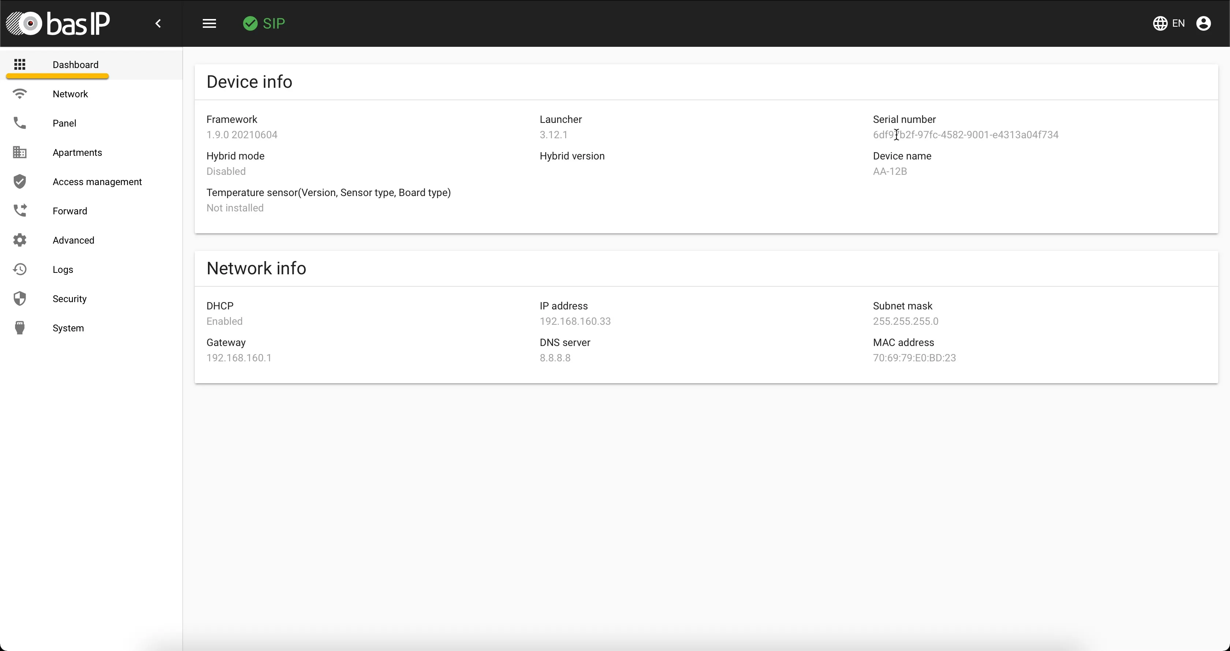Screen dimensions: 1230x651
Task: Click the bas IP logo
Action: click(58, 23)
